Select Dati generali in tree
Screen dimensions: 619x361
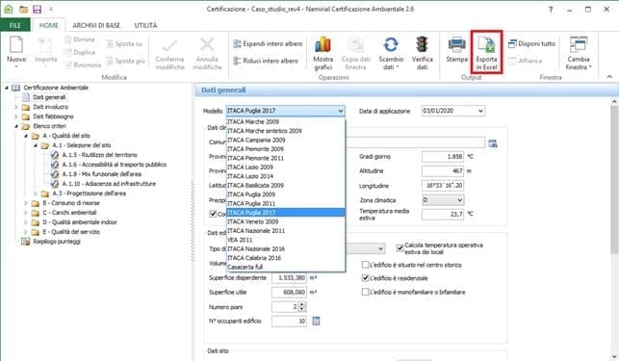(x=49, y=97)
